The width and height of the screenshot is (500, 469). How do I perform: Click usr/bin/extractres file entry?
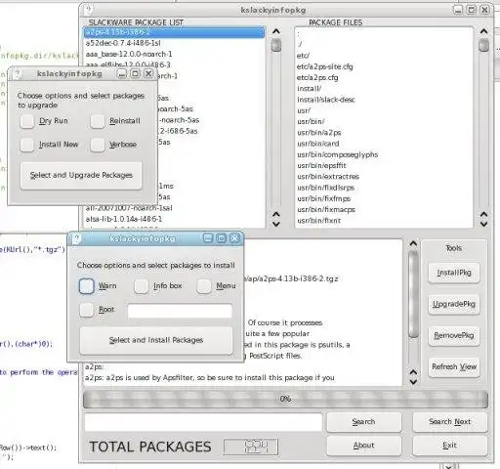328,177
